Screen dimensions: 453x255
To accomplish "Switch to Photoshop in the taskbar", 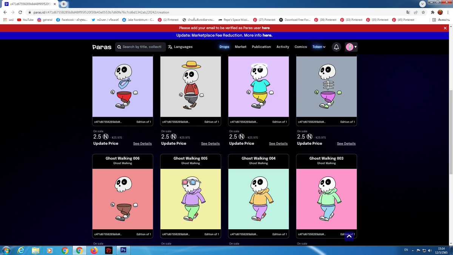I will pos(123,250).
